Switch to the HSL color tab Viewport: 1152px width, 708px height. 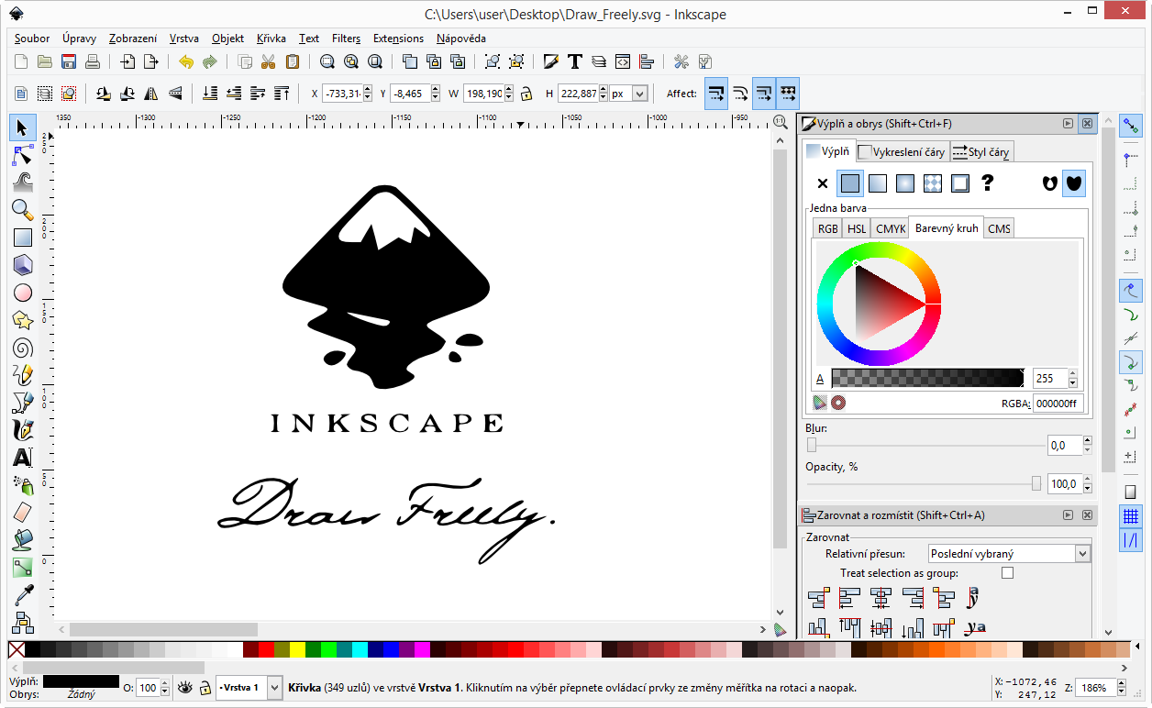[x=857, y=228]
